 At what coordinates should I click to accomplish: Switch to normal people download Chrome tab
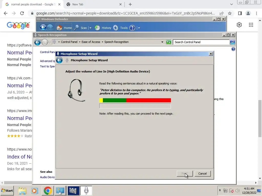(33, 5)
